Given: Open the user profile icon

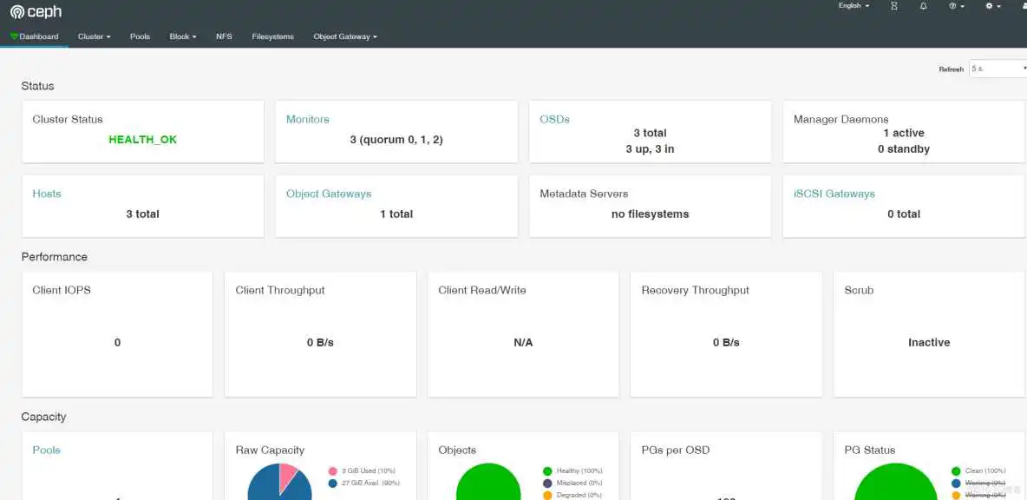Looking at the screenshot, I should (1023, 6).
